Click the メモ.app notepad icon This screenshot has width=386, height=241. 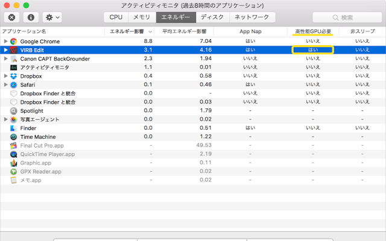point(13,180)
